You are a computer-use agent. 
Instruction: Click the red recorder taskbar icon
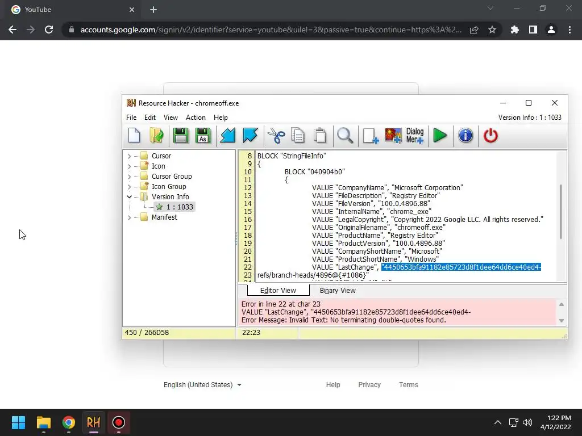[118, 422]
